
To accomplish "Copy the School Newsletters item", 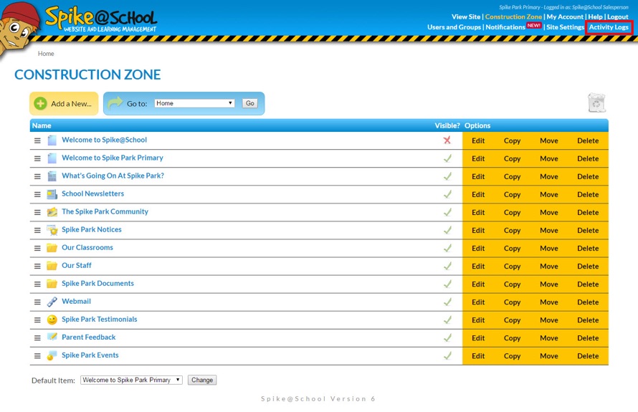I will 512,194.
